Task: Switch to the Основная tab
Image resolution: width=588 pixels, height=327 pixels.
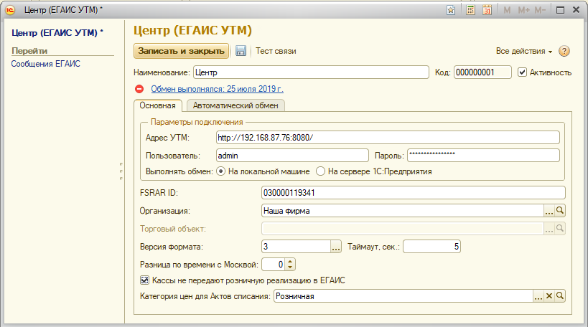Action: (157, 105)
